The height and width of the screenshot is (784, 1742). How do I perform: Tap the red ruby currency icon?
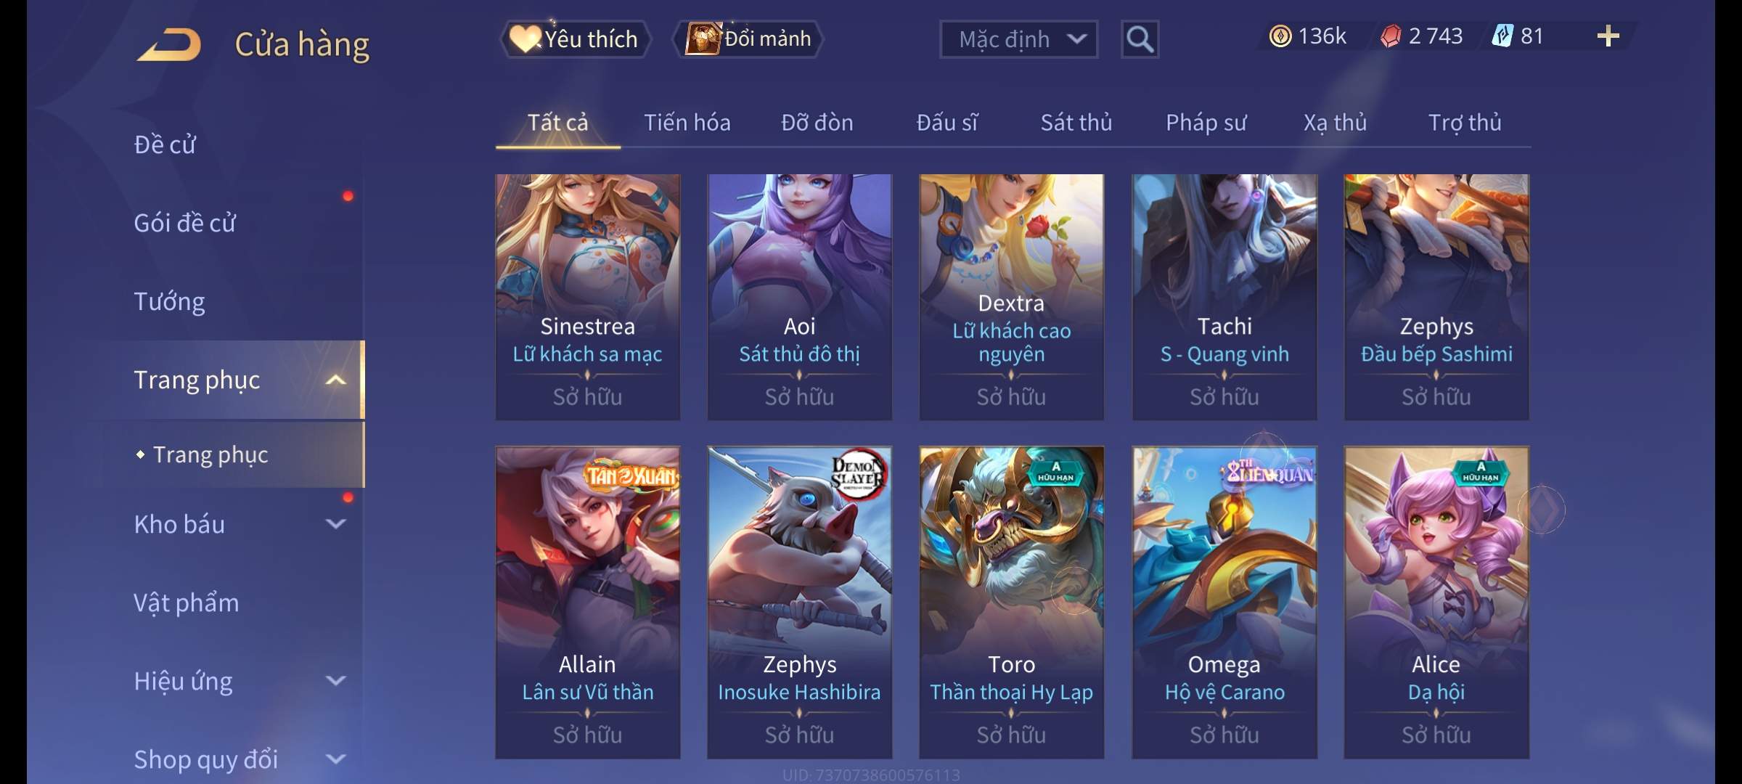point(1390,36)
